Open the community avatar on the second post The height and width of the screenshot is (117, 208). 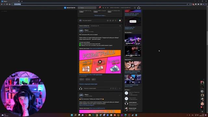click(81, 95)
